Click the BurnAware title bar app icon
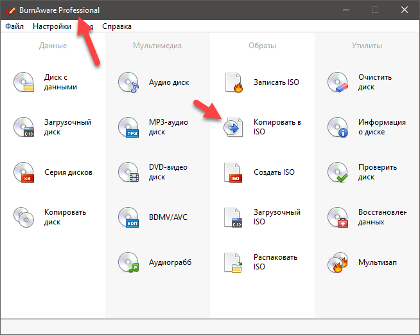 [11, 10]
